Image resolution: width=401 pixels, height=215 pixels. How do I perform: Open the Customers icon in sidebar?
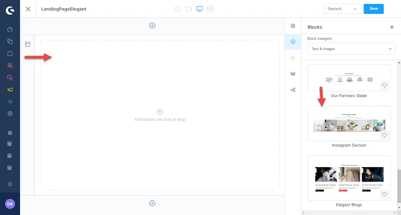pyautogui.click(x=10, y=66)
